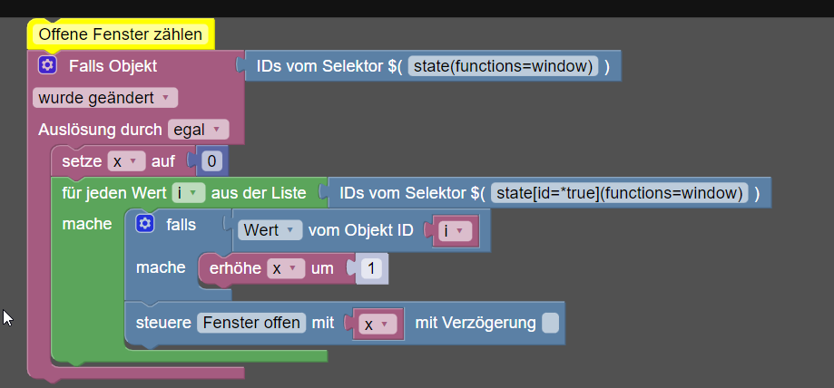Open the 'wurde geändert' dropdown
This screenshot has height=388, width=834.
pyautogui.click(x=105, y=98)
